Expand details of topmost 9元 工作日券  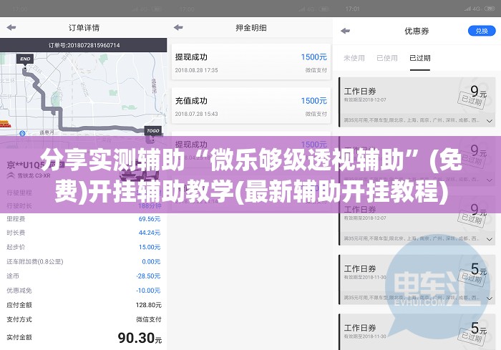[x=489, y=121]
